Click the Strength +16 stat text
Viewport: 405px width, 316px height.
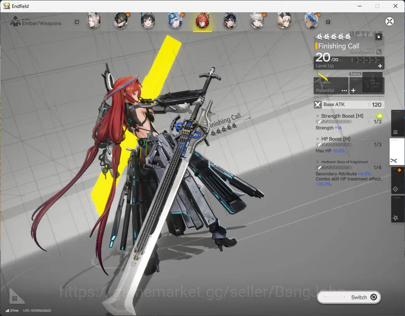point(328,128)
